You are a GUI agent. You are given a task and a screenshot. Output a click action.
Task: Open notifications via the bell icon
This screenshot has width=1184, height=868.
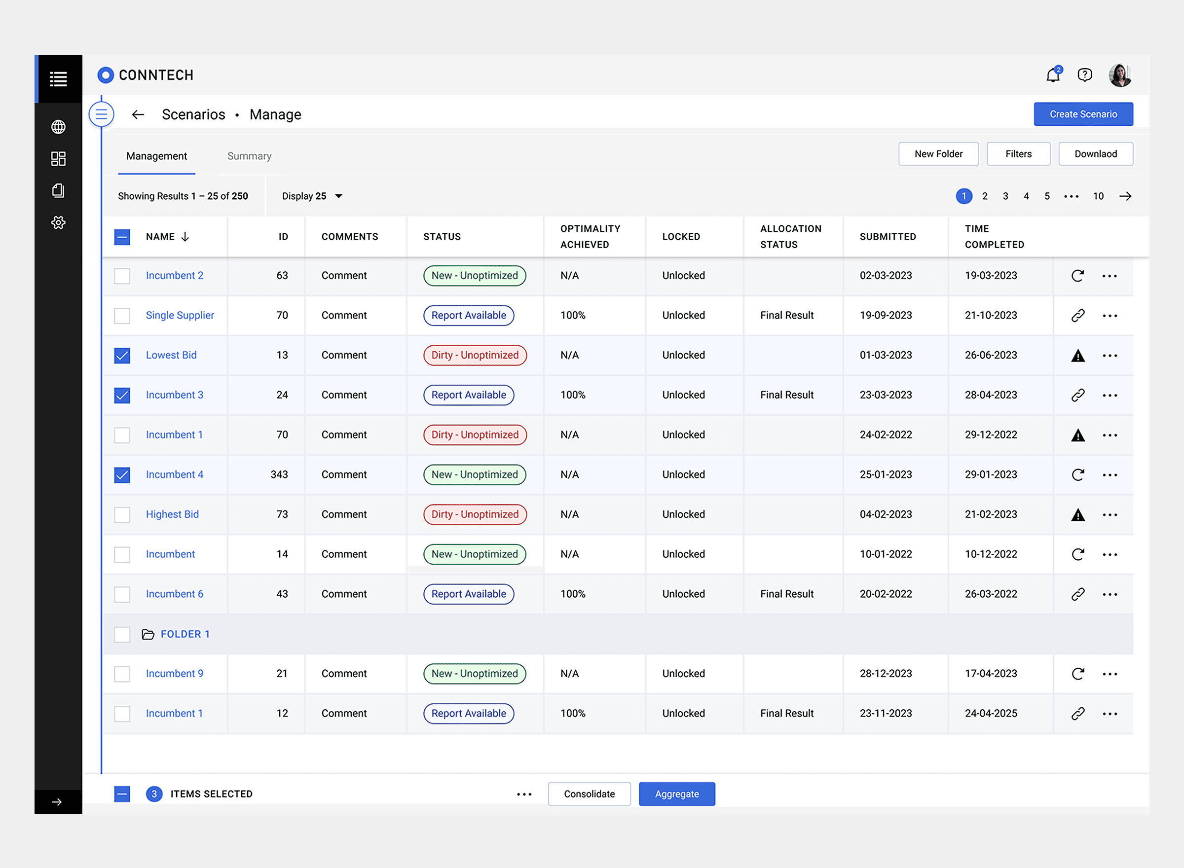coord(1053,75)
